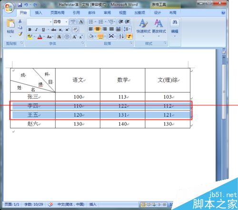Toggle 插入 insert mode in status bar
The width and height of the screenshot is (238, 210).
[93, 204]
